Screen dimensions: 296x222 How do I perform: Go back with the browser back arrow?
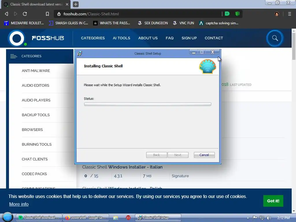coord(6,14)
